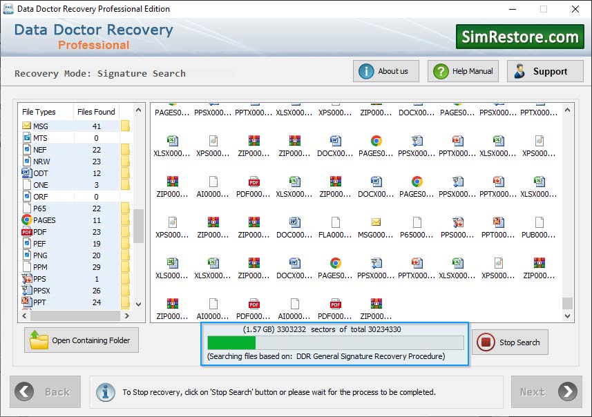Stop the running search
Screen dimensions: 592x417
510,342
